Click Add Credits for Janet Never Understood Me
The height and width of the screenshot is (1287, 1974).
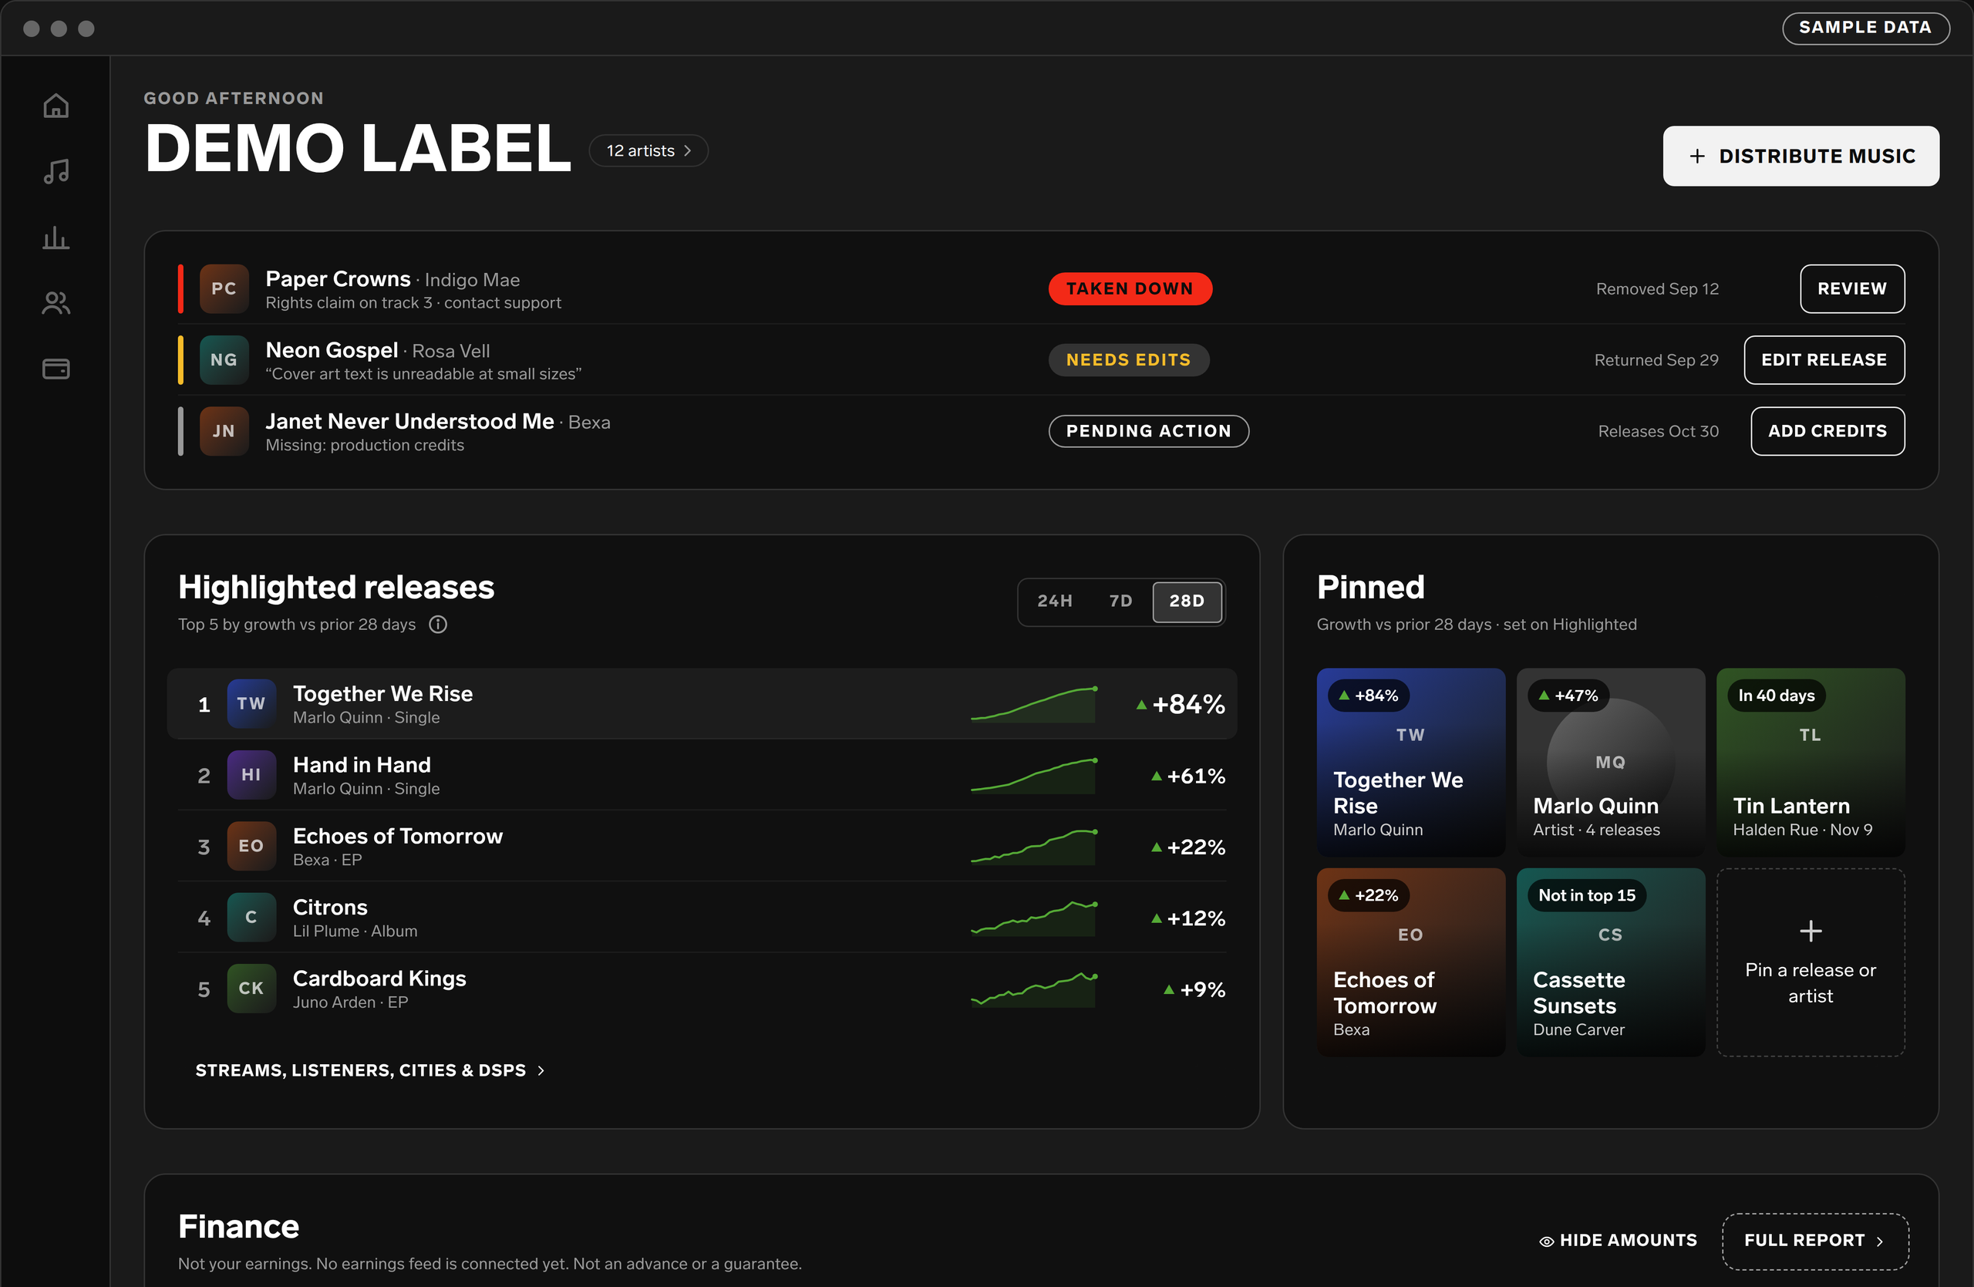1827,431
